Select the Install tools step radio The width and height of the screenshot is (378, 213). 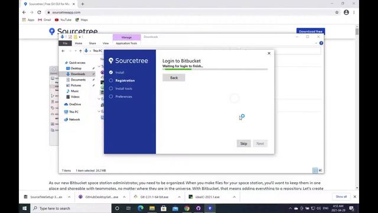[x=111, y=88]
